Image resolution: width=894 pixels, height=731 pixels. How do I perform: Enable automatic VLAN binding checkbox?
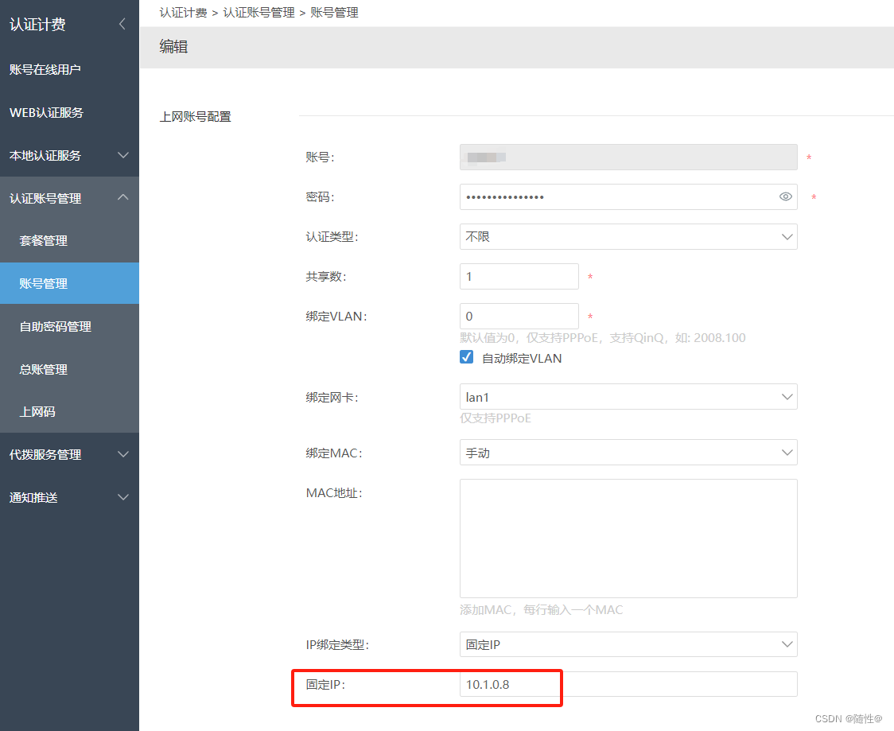click(465, 357)
